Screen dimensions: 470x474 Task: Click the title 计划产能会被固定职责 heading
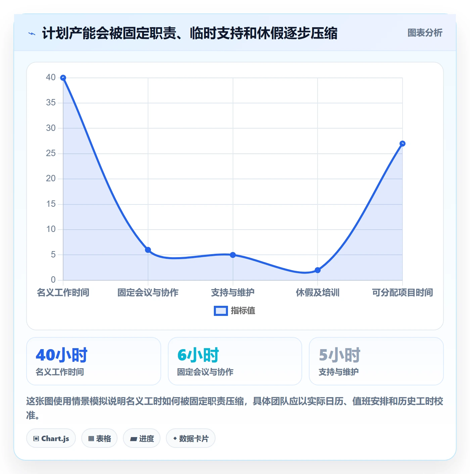190,33
